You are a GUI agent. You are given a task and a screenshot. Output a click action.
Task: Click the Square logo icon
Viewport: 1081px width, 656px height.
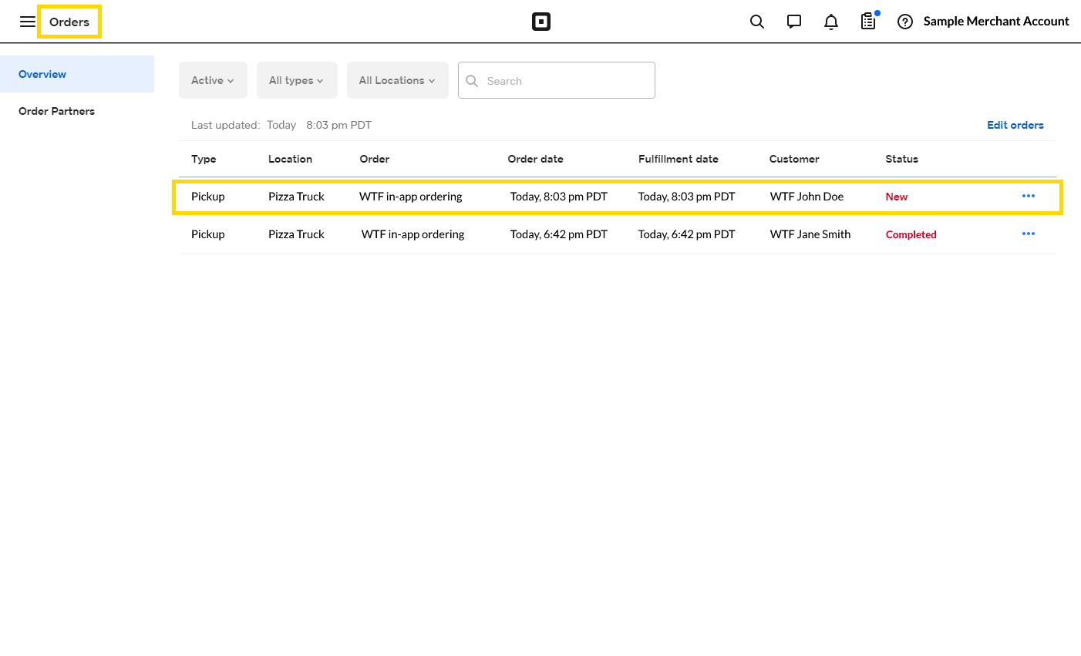point(541,22)
